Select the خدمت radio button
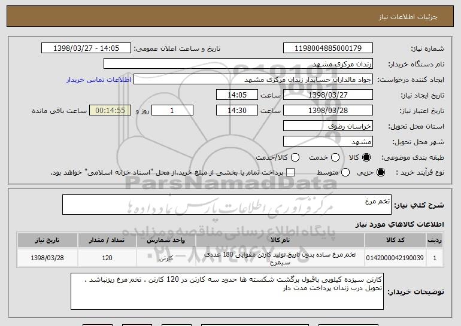 pyautogui.click(x=335, y=157)
